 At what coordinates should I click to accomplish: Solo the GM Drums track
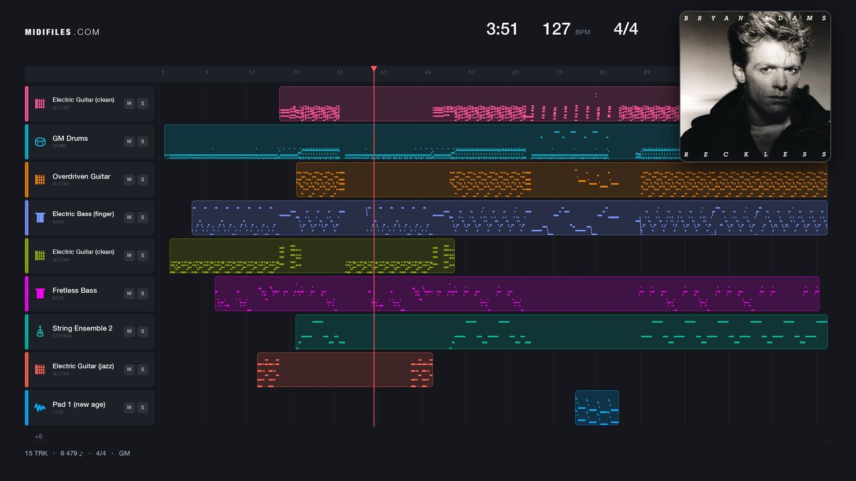pyautogui.click(x=143, y=141)
